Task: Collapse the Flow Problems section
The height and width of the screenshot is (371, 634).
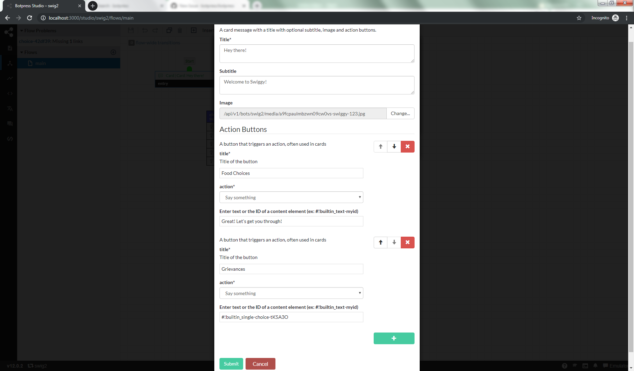Action: [22, 30]
